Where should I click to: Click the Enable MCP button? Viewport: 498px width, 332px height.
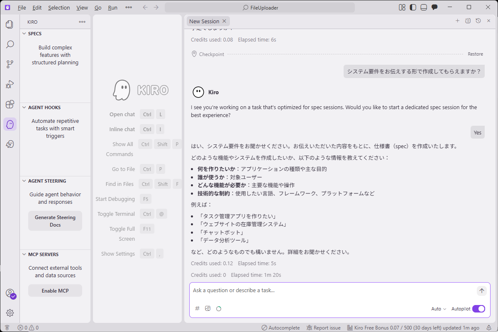tap(55, 290)
